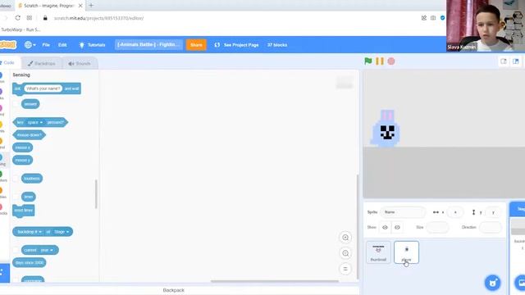525x295 pixels.
Task: Open the Sounds tab
Action: point(80,63)
